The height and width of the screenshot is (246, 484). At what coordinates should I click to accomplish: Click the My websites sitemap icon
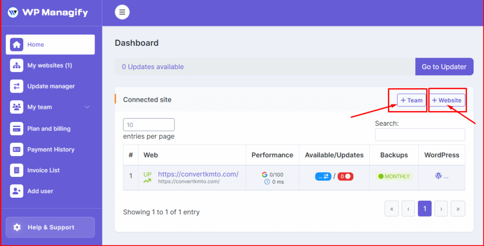click(x=17, y=65)
